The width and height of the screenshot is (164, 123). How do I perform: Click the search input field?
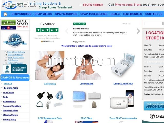[x=153, y=23]
